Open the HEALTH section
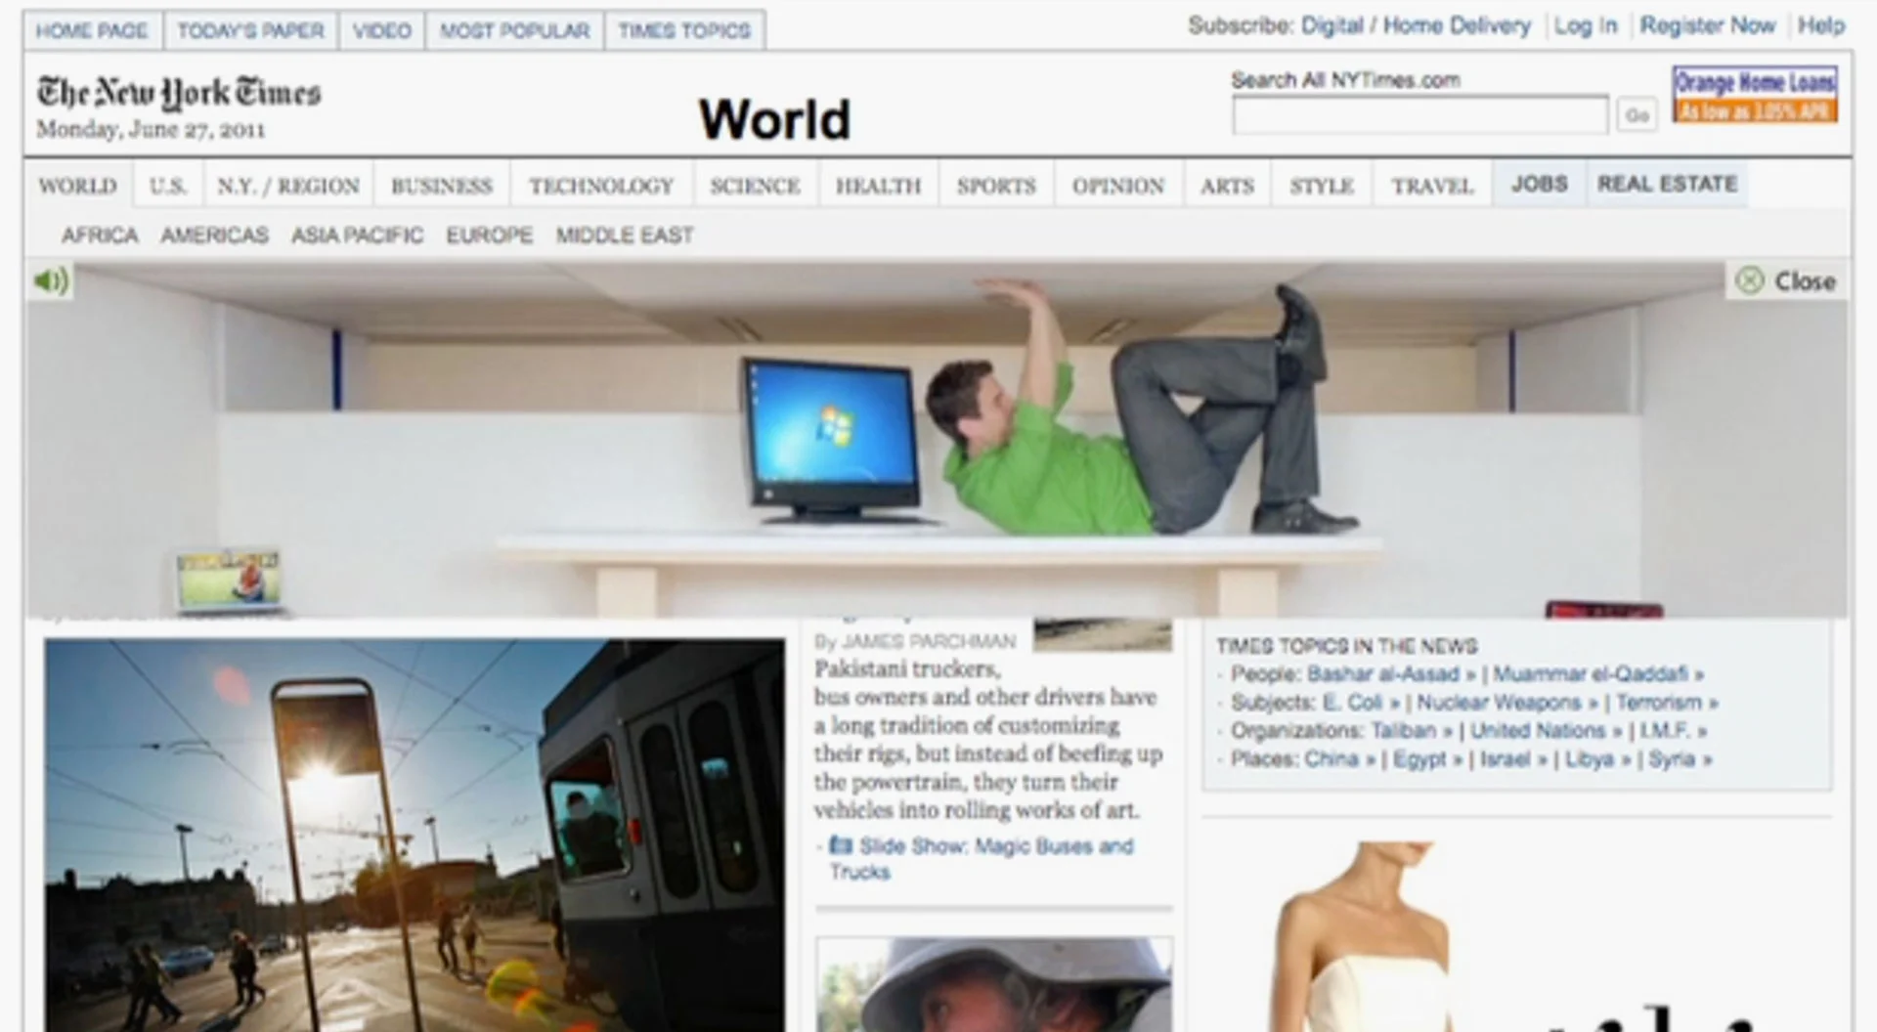Image resolution: width=1877 pixels, height=1032 pixels. point(878,186)
